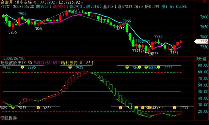The width and height of the screenshot is (209, 125).
Task: Click the sad face left of 7932
Action: click(70, 67)
